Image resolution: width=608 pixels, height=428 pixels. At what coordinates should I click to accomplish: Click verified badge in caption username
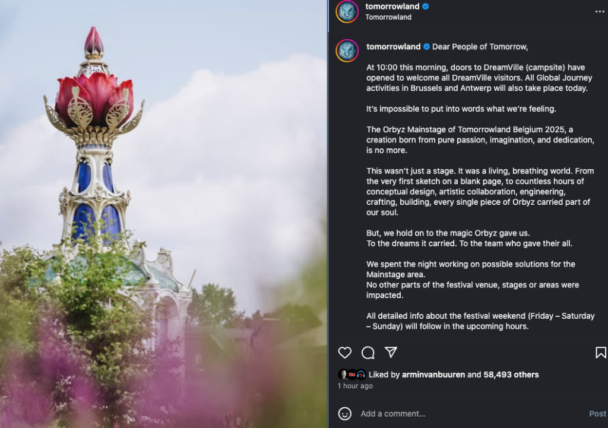[x=426, y=46]
